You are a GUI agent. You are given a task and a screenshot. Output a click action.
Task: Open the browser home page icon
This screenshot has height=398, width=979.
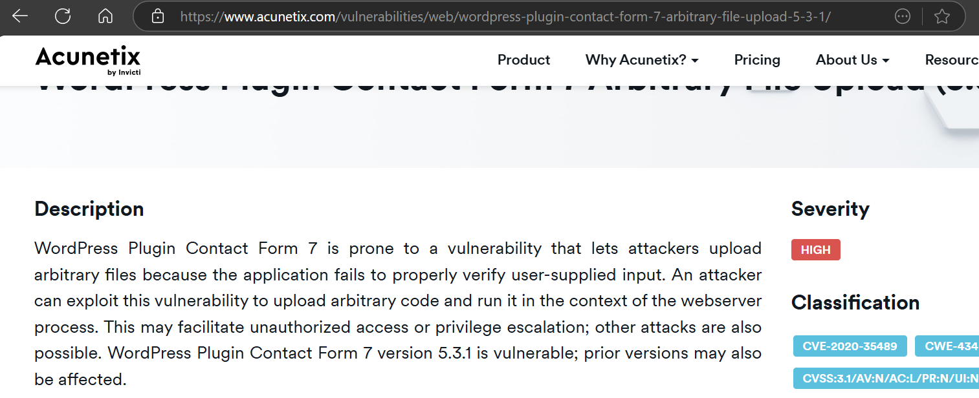pyautogui.click(x=105, y=16)
